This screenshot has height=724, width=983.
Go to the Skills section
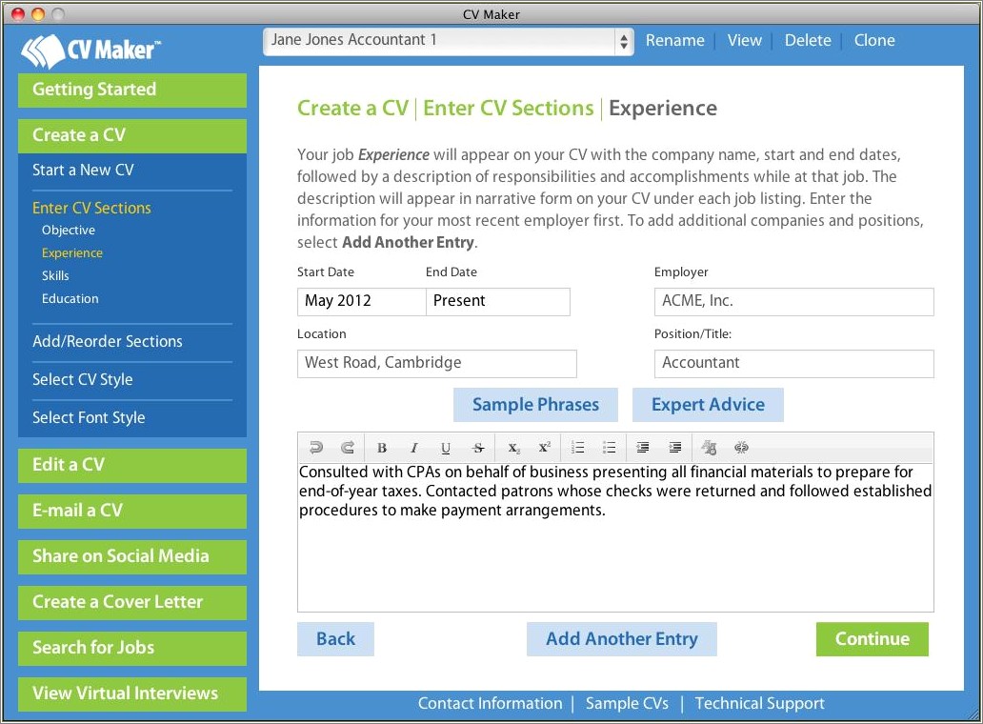[55, 275]
